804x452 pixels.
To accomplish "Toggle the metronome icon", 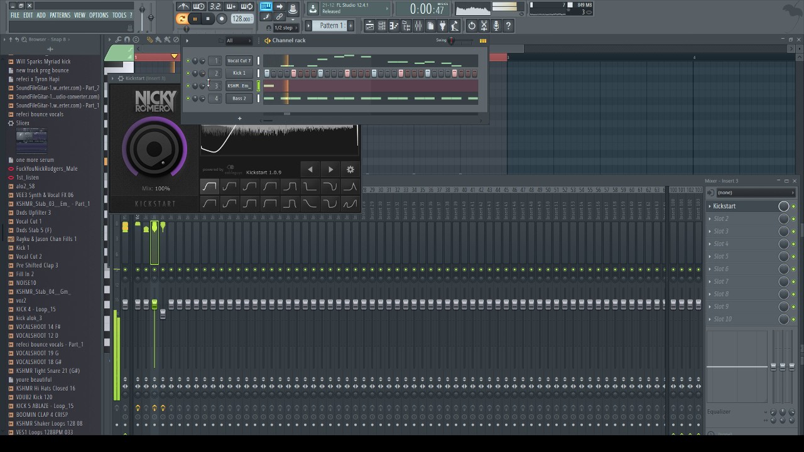I will [183, 6].
